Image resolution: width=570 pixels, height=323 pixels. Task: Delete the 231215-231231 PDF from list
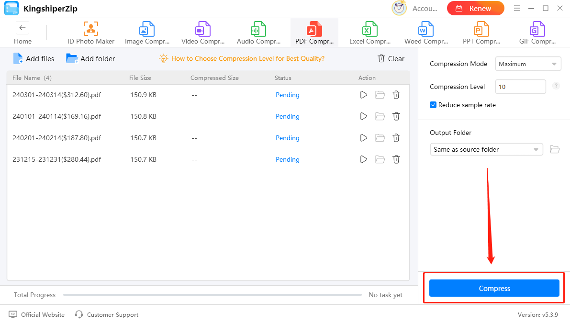pyautogui.click(x=396, y=159)
